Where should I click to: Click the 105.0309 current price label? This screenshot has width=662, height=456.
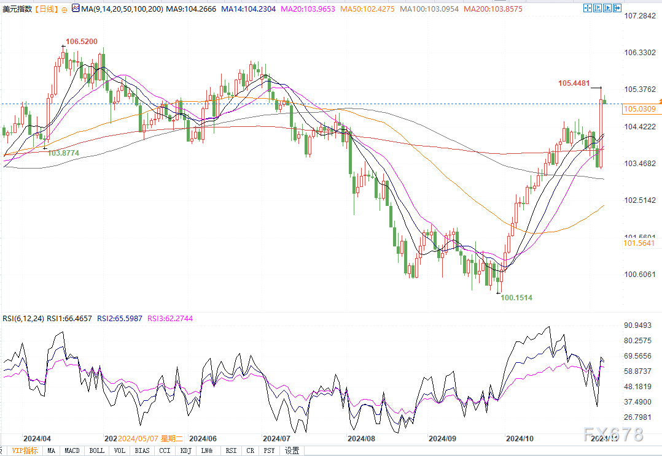(639, 109)
